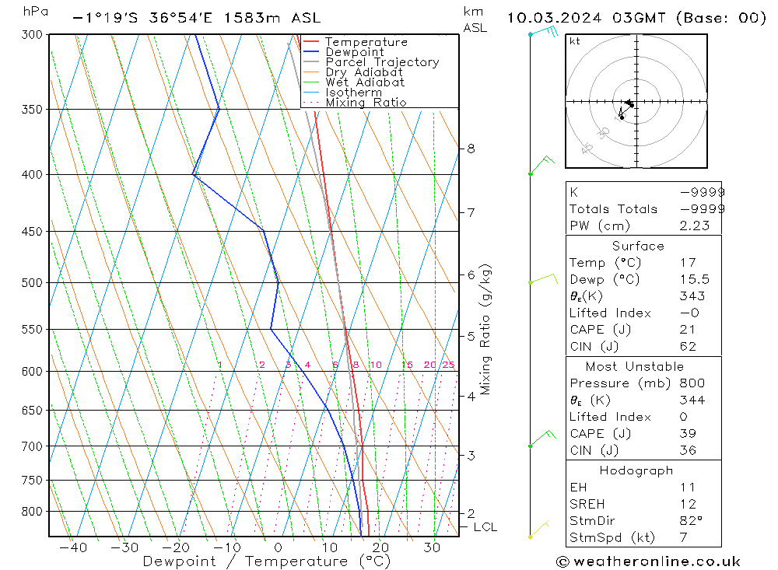Select the yellow-green wind barb at 500 hPa
Image resolution: width=778 pixels, height=570 pixels.
(x=544, y=278)
